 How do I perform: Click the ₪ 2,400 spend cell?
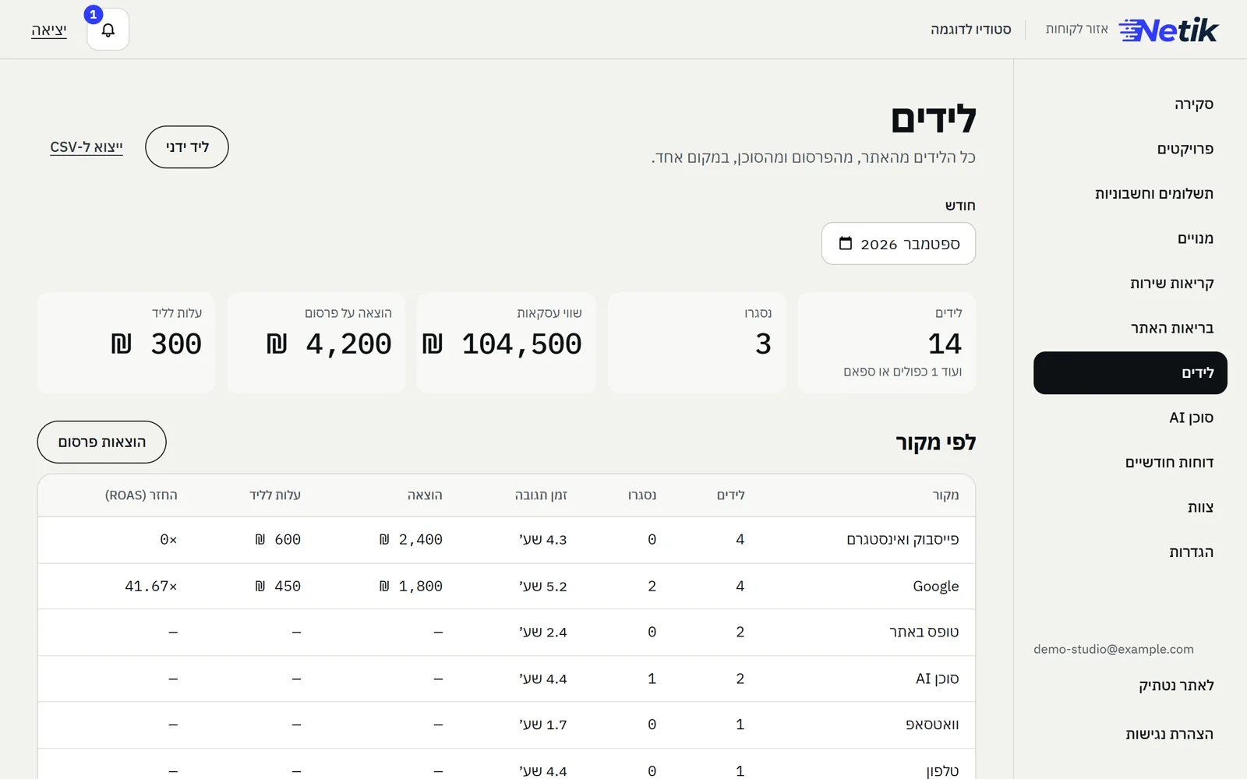coord(411,540)
